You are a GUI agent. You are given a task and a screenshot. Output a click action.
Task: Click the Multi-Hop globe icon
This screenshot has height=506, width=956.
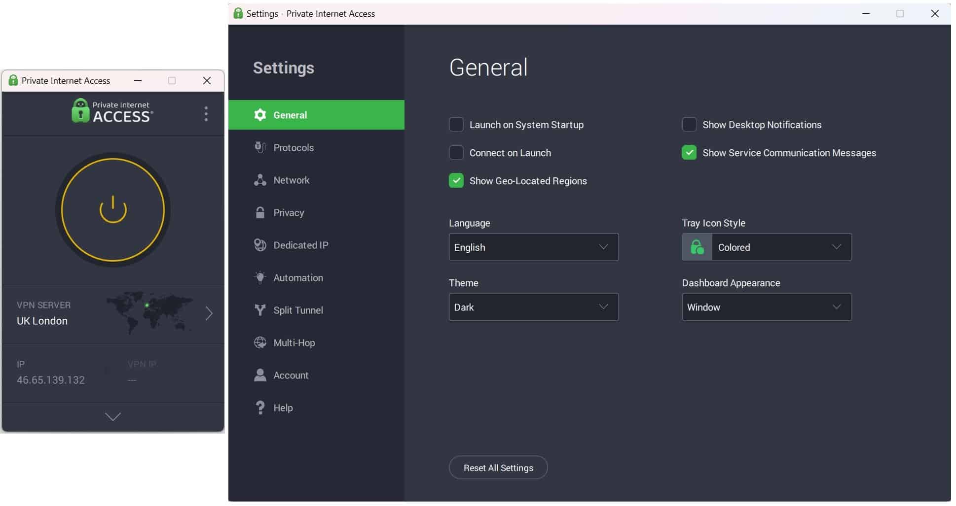pos(260,342)
